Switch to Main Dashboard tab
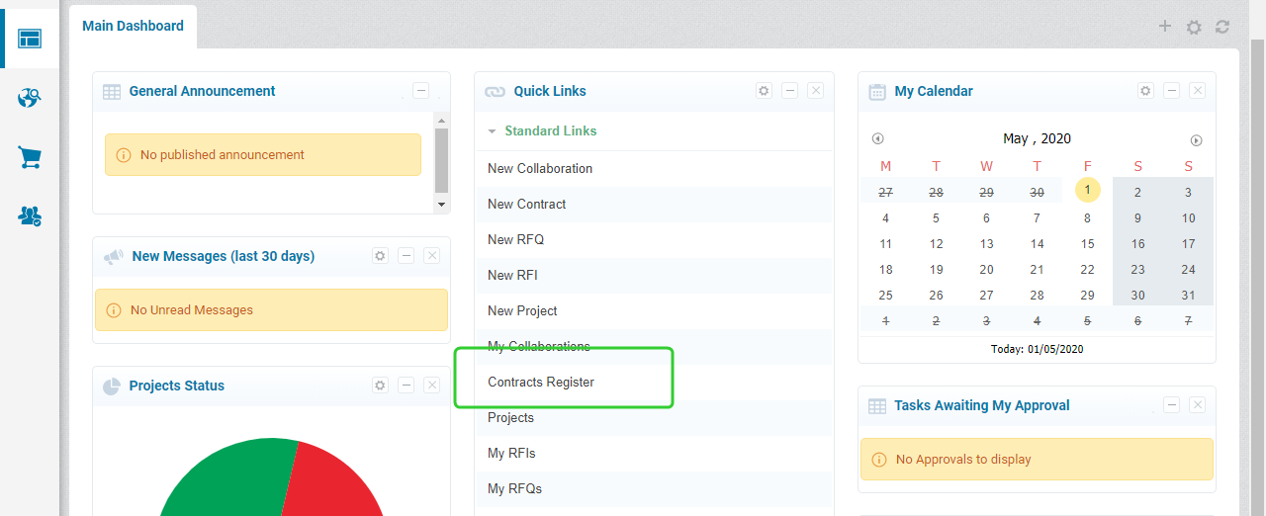 (133, 27)
